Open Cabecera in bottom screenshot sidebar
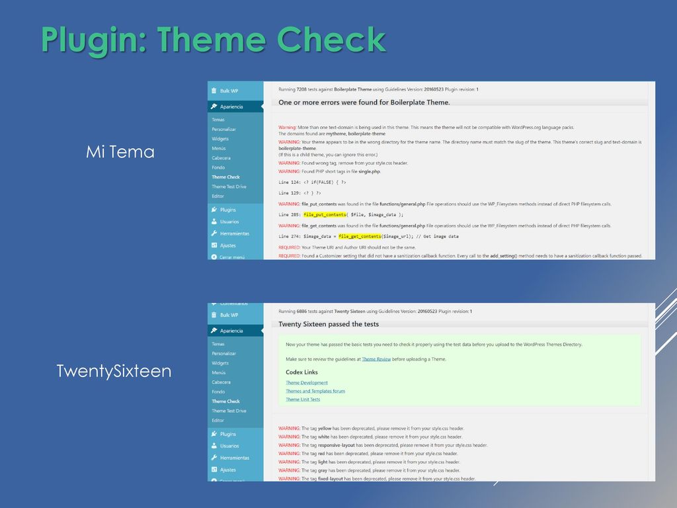The width and height of the screenshot is (677, 508). click(x=221, y=382)
